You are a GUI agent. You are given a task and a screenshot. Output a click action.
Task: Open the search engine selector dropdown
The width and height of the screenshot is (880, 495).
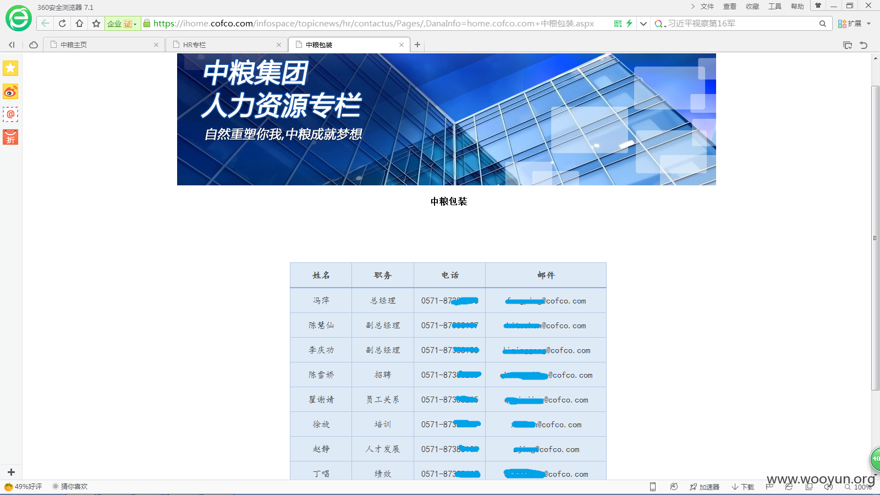pos(660,24)
